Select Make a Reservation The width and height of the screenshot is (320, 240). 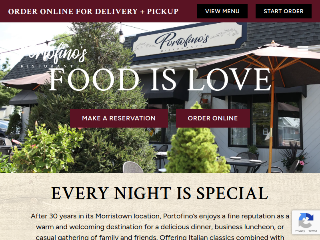click(x=119, y=118)
